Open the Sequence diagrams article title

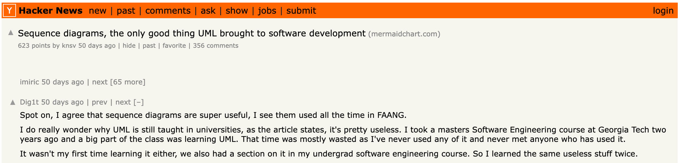[192, 33]
